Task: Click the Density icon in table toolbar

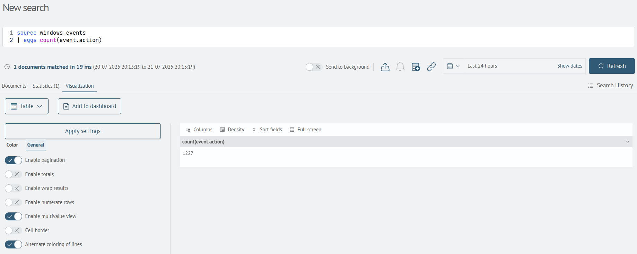Action: 222,130
